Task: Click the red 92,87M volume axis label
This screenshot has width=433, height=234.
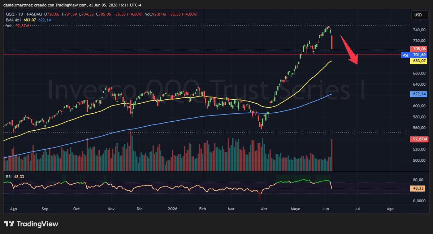Action: pyautogui.click(x=420, y=139)
